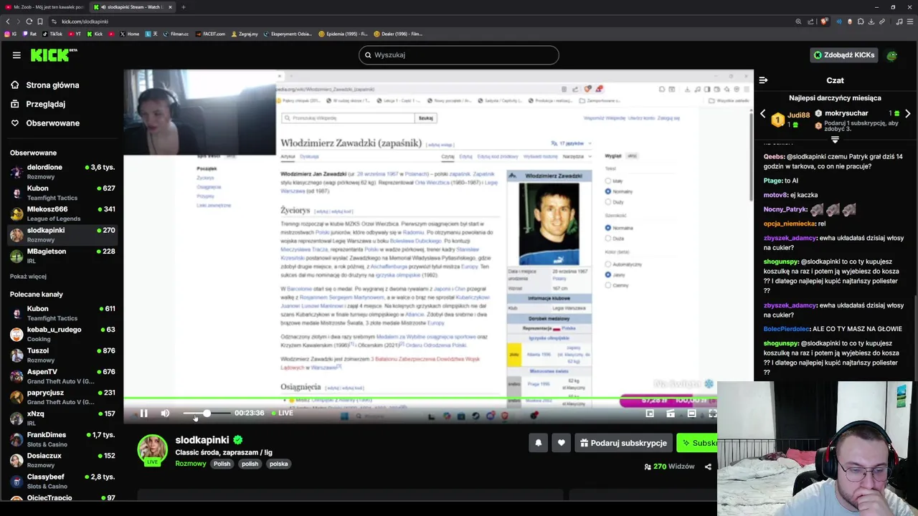This screenshot has height=516, width=918.
Task: Open slodkapinki channel avatar
Action: (152, 450)
